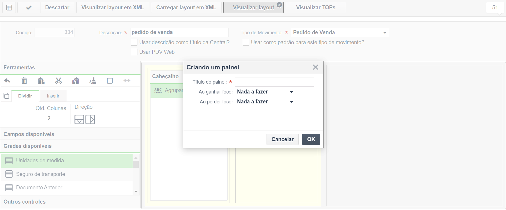This screenshot has height=210, width=506.
Task: Switch to the Inserir tab
Action: click(x=53, y=96)
